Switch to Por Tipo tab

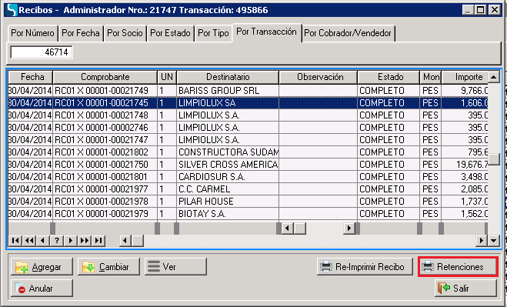(213, 33)
